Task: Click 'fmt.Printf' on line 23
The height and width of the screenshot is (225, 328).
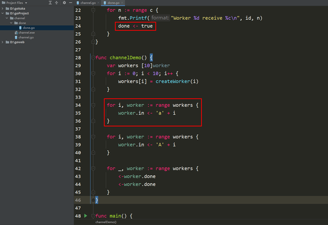Action: 133,18
